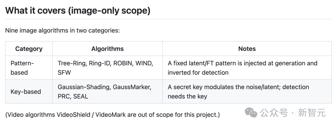The image size is (336, 126).
Task: Click the PRC, SEAL algorithm text
Action: [x=73, y=96]
